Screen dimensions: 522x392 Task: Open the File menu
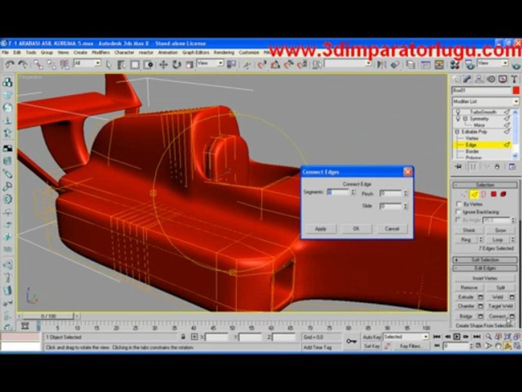coord(5,53)
